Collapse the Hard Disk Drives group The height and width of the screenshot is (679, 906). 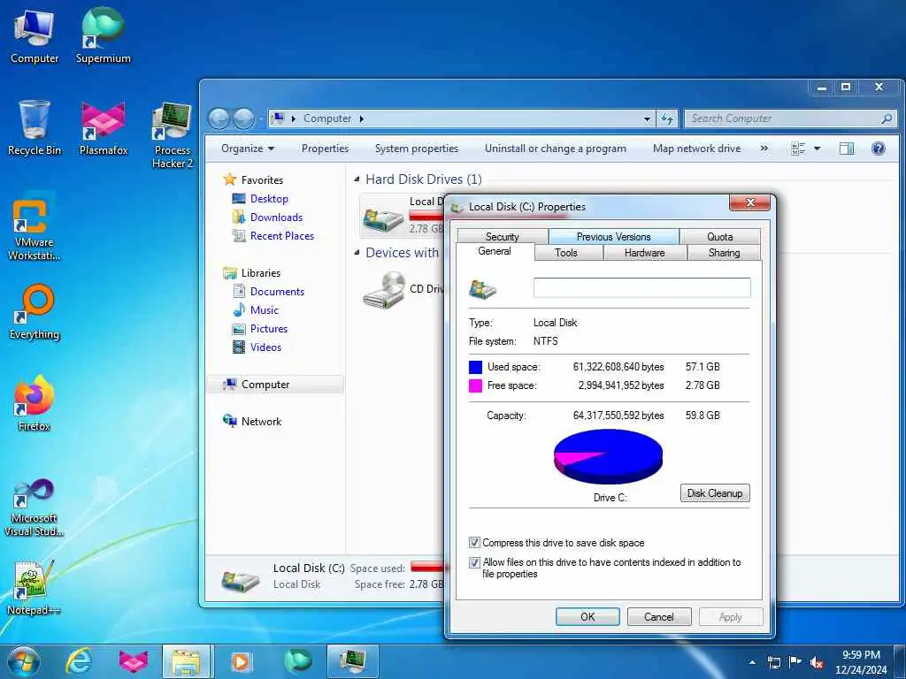pos(357,179)
